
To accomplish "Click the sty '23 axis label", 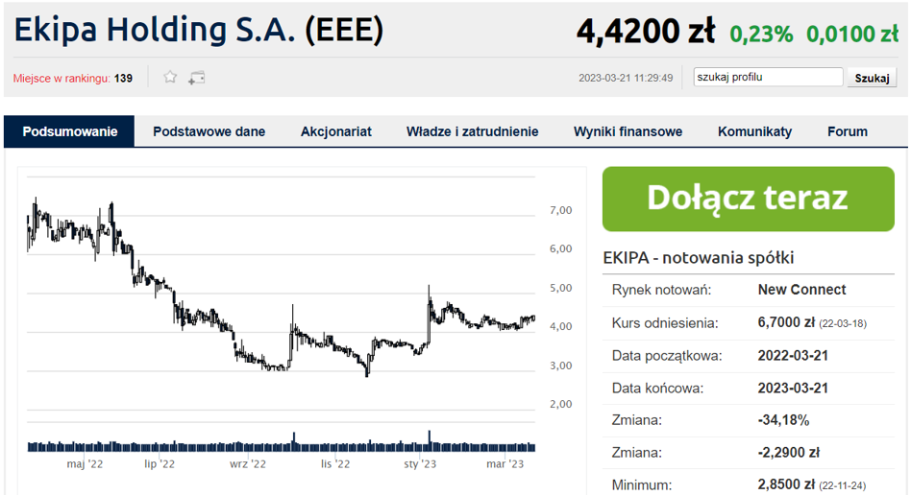I will tap(420, 463).
